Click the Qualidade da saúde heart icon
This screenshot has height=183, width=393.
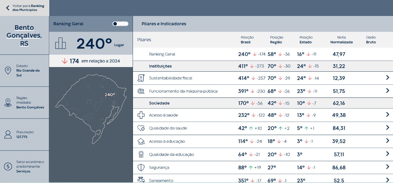141,128
